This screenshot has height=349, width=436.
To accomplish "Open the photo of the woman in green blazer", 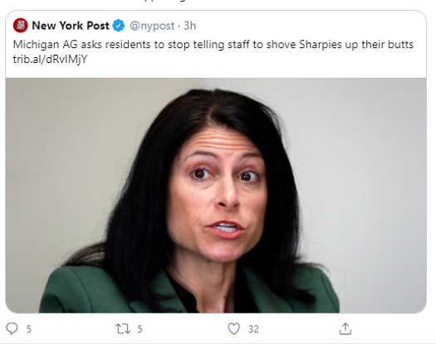I will click(216, 196).
